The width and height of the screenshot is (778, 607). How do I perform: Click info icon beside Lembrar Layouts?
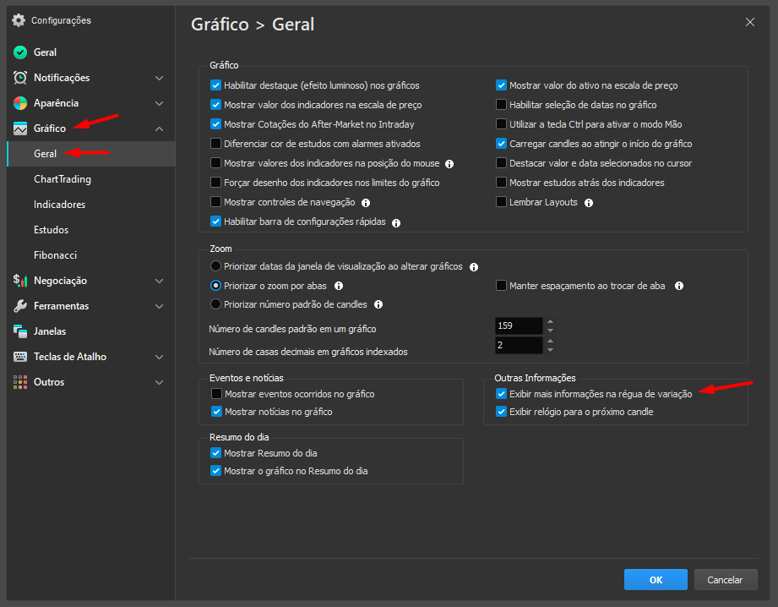[589, 203]
